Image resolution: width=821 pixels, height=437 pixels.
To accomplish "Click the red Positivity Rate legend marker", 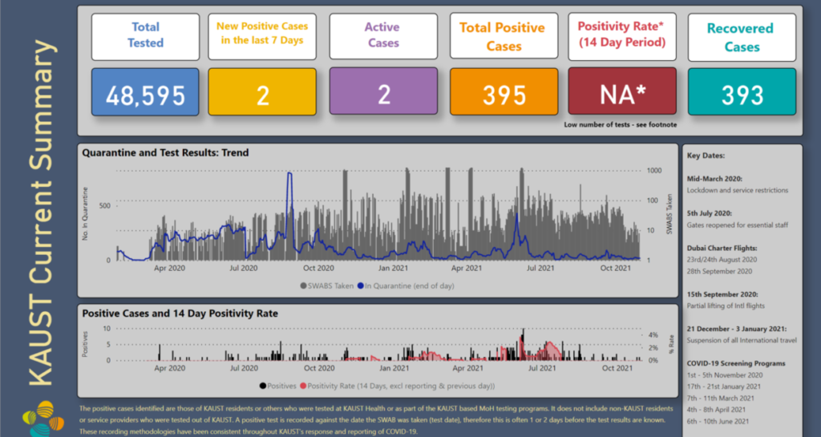I will point(301,387).
